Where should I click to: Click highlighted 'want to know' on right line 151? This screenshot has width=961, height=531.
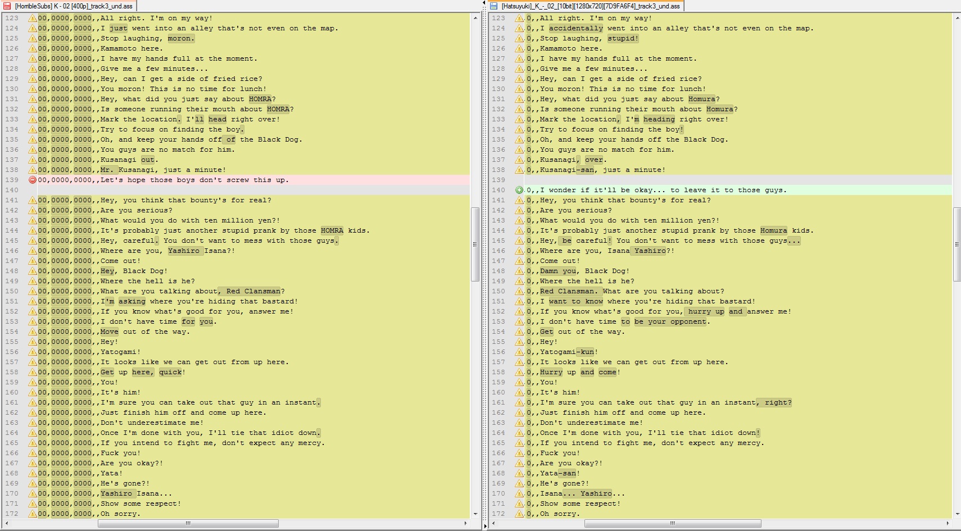pyautogui.click(x=576, y=301)
